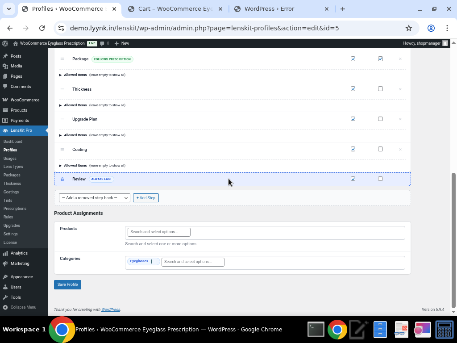The height and width of the screenshot is (343, 457).
Task: Reload the page in Chrome
Action: point(42,28)
